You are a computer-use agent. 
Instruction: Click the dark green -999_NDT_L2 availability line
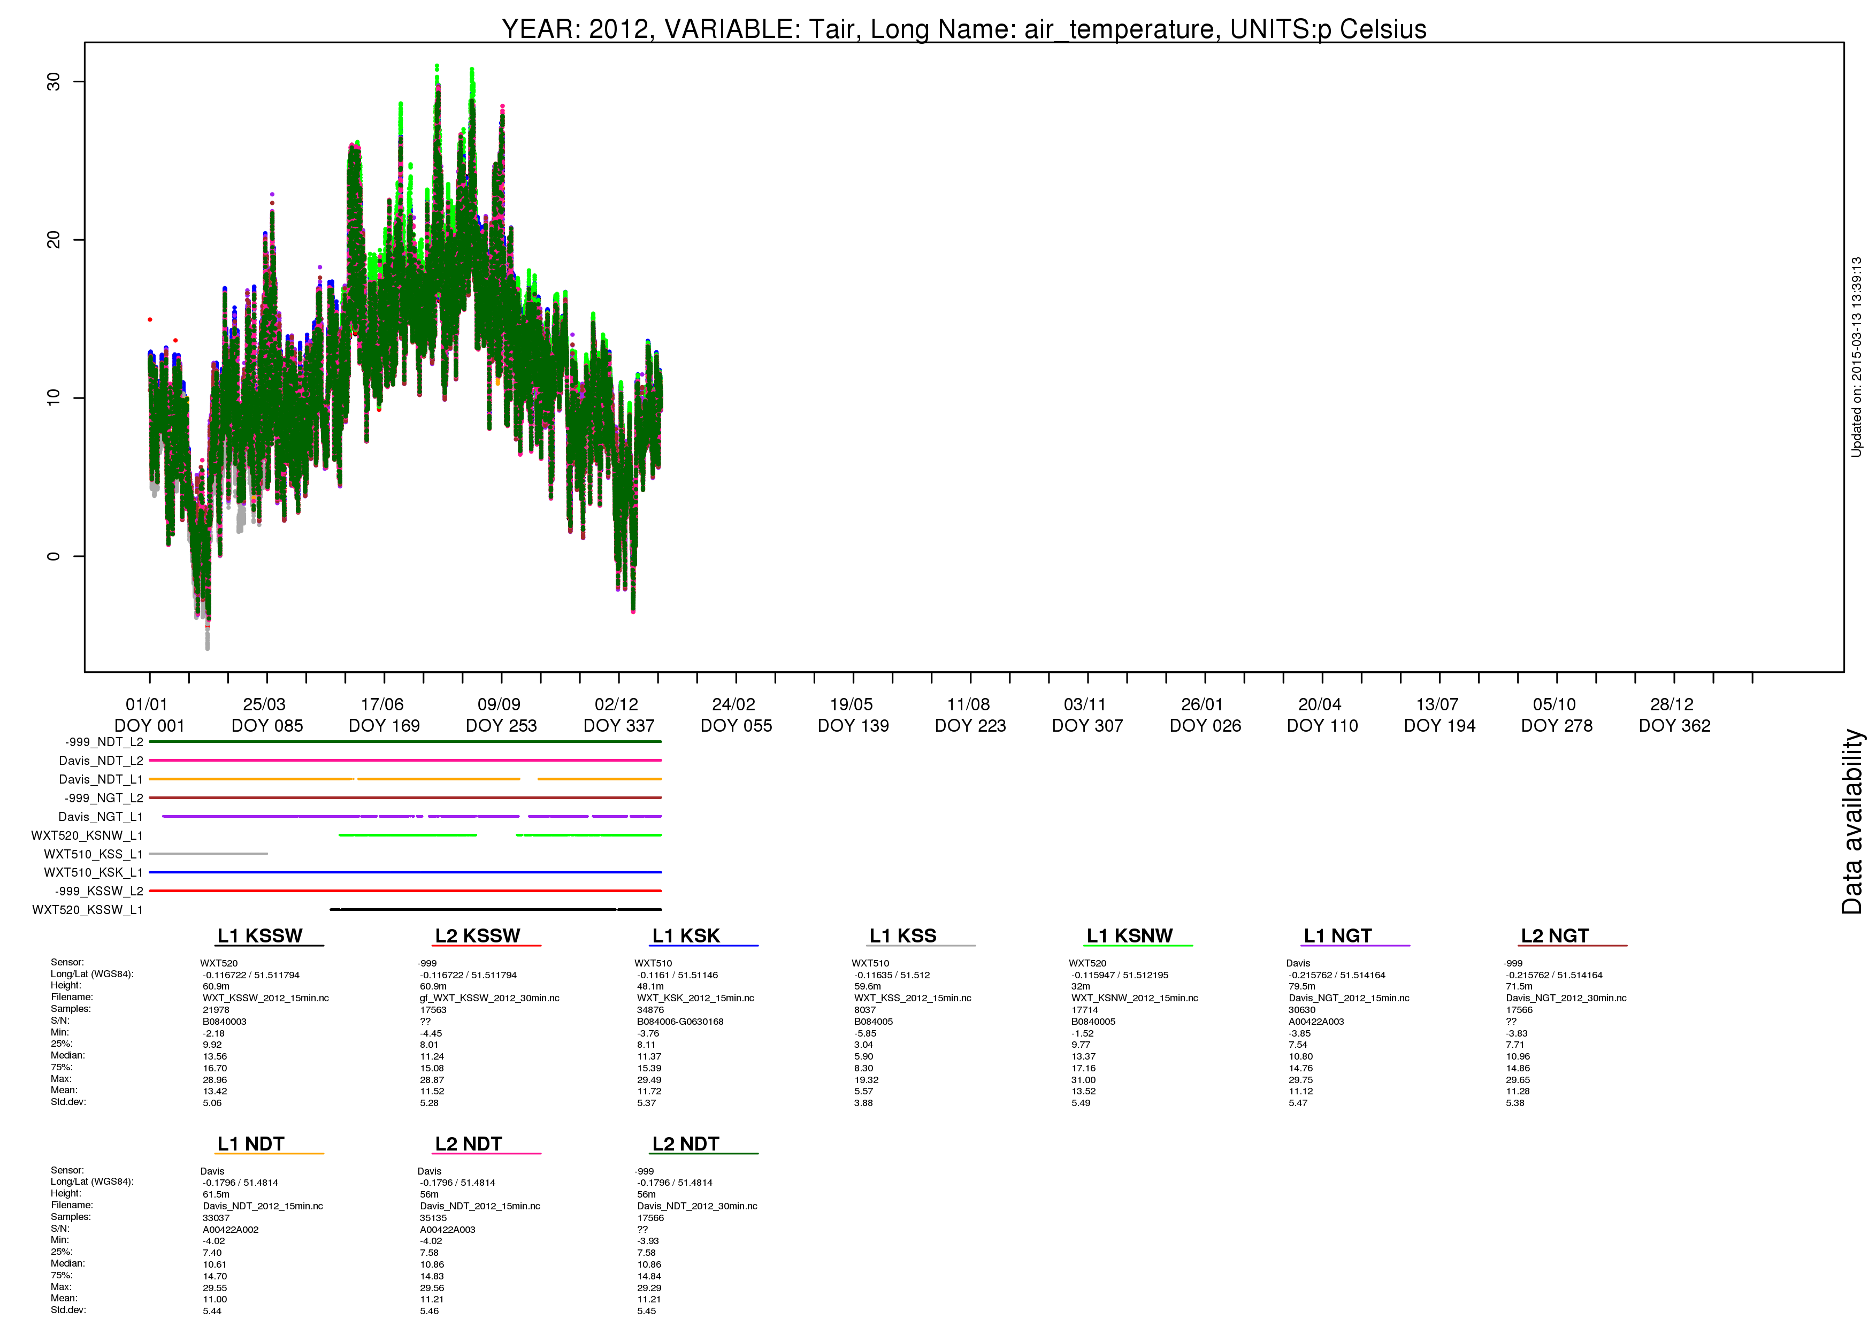[x=405, y=742]
